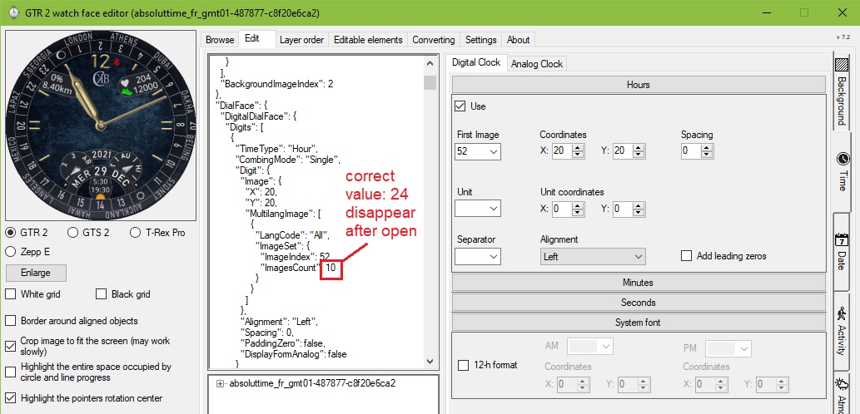Click the "LangCode": "All" JSON line

[291, 235]
